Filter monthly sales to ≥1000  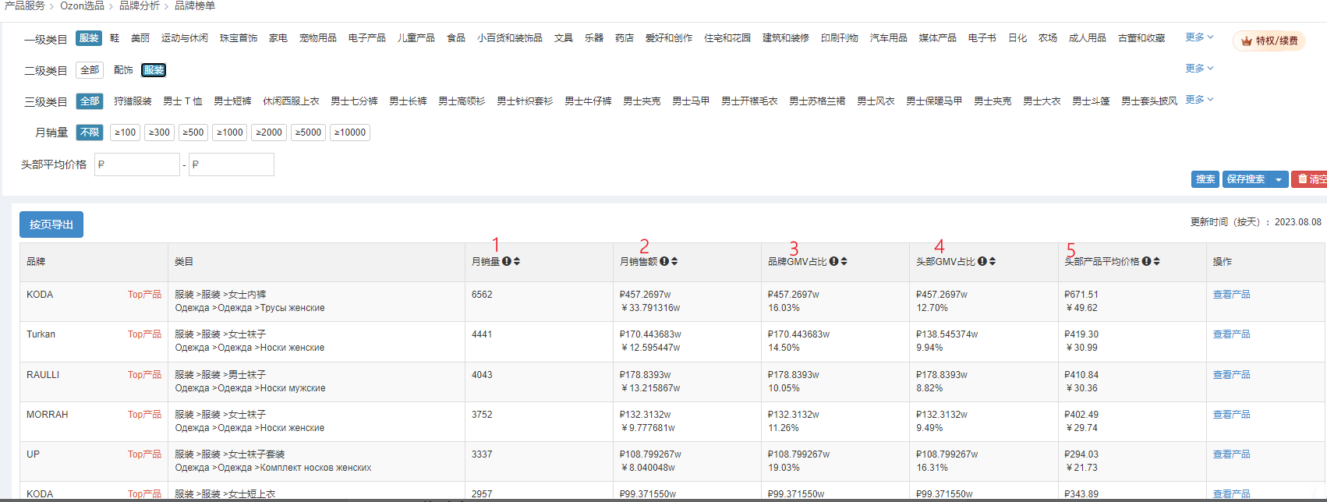230,133
